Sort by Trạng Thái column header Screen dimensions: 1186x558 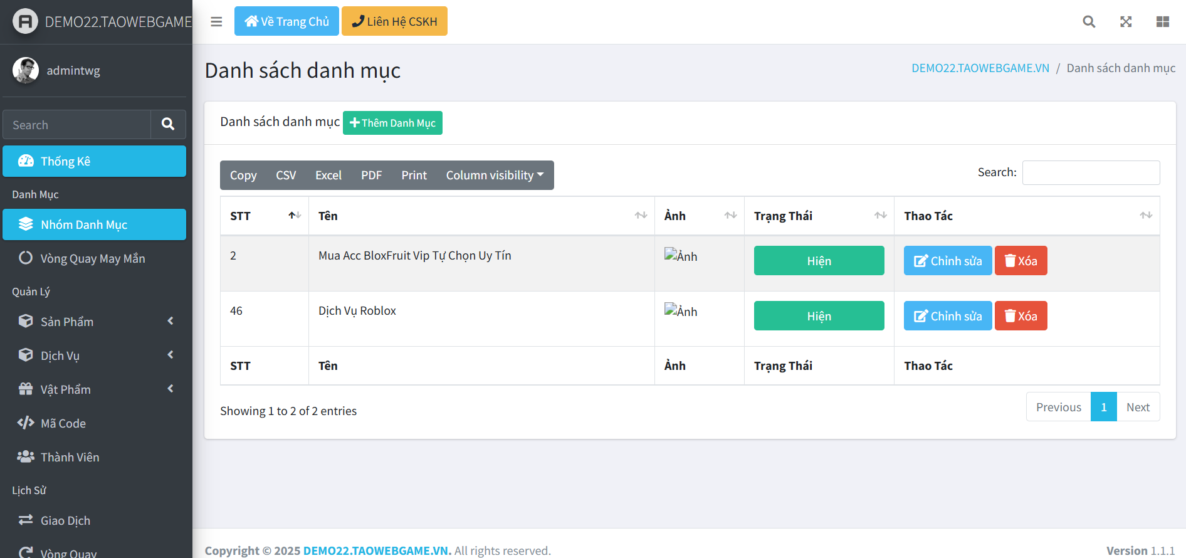tap(819, 216)
